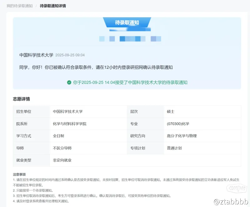Click the 12小时内 confirmation message text

click(96, 67)
